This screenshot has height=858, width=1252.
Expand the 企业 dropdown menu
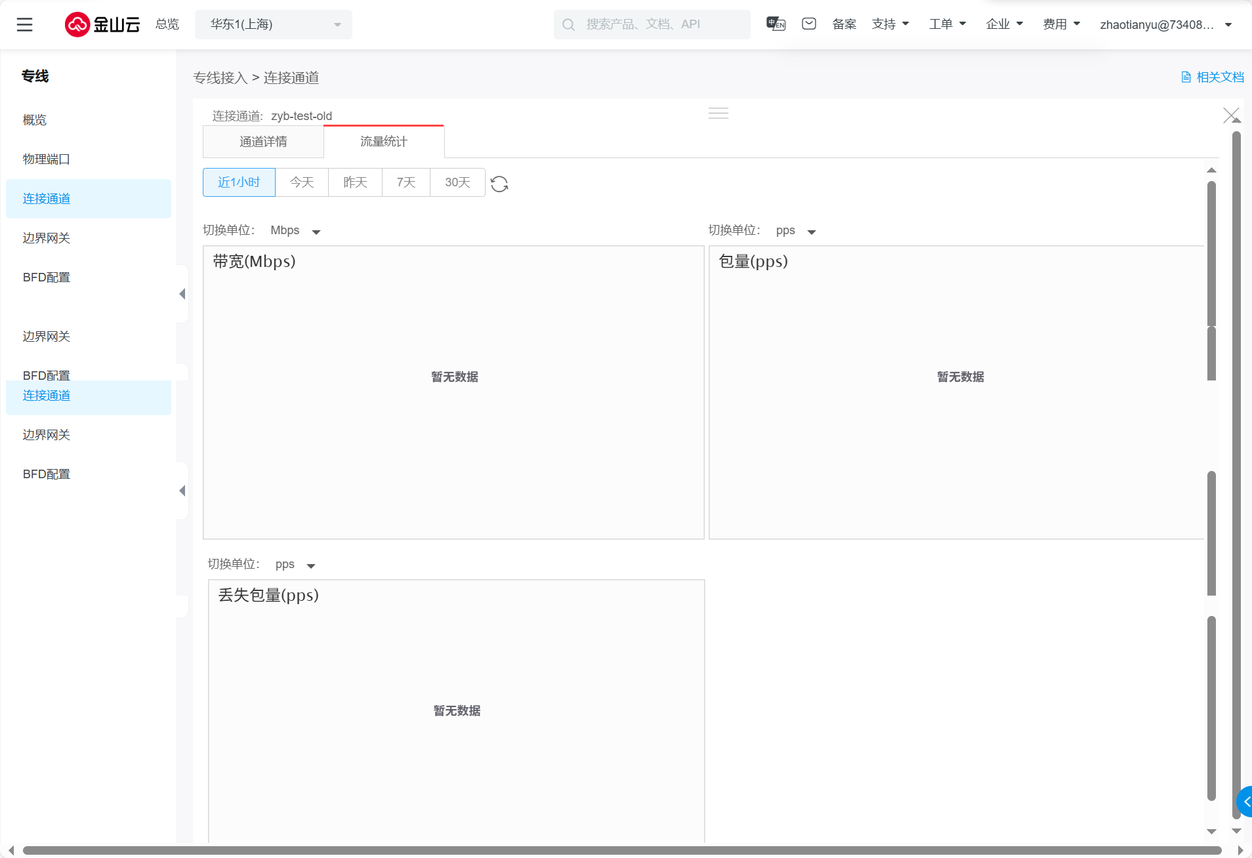(1005, 24)
